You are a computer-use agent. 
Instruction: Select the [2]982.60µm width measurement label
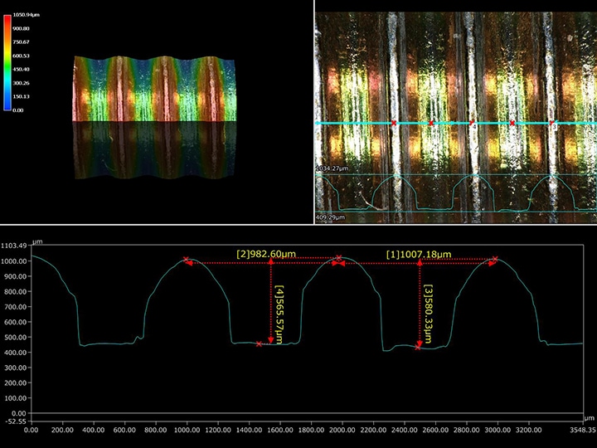click(x=266, y=253)
